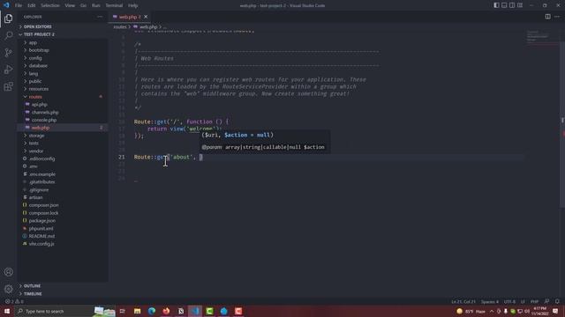Open the red recorder taskbar icon
565x317 pixels.
point(238,311)
